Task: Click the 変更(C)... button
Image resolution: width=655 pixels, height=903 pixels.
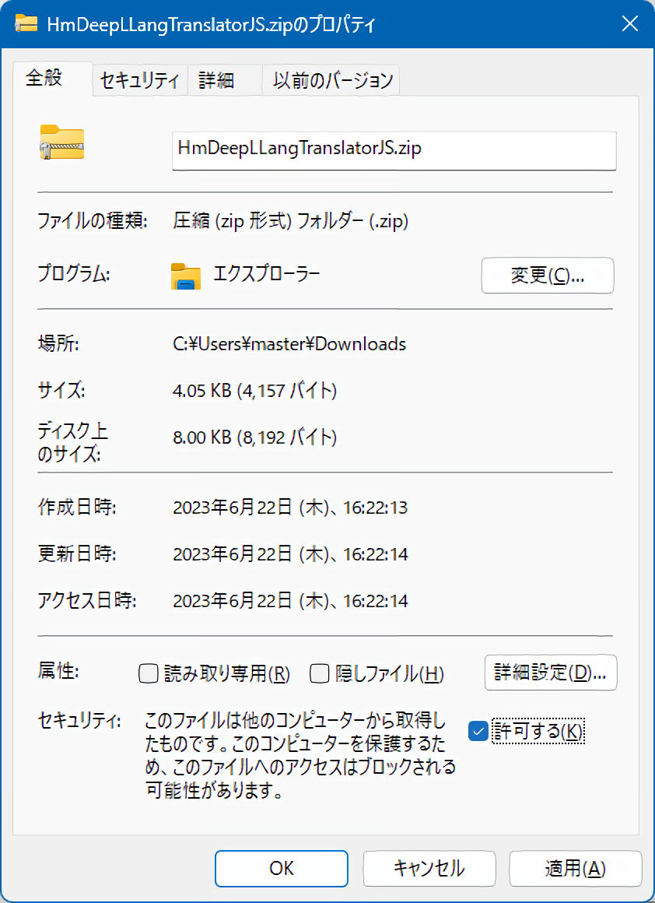Action: pyautogui.click(x=548, y=276)
